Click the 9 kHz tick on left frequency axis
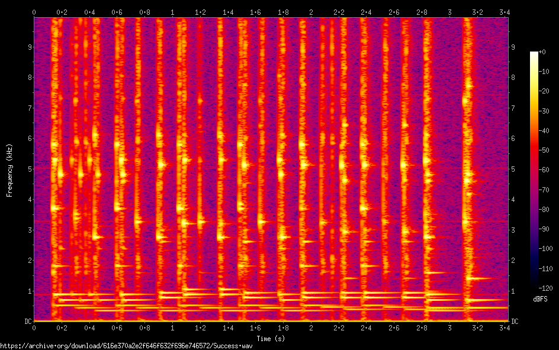 tap(30, 47)
